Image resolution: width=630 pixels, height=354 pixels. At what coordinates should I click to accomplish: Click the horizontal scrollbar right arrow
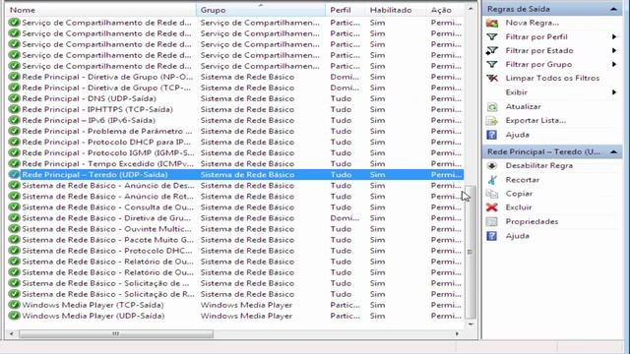pyautogui.click(x=457, y=334)
